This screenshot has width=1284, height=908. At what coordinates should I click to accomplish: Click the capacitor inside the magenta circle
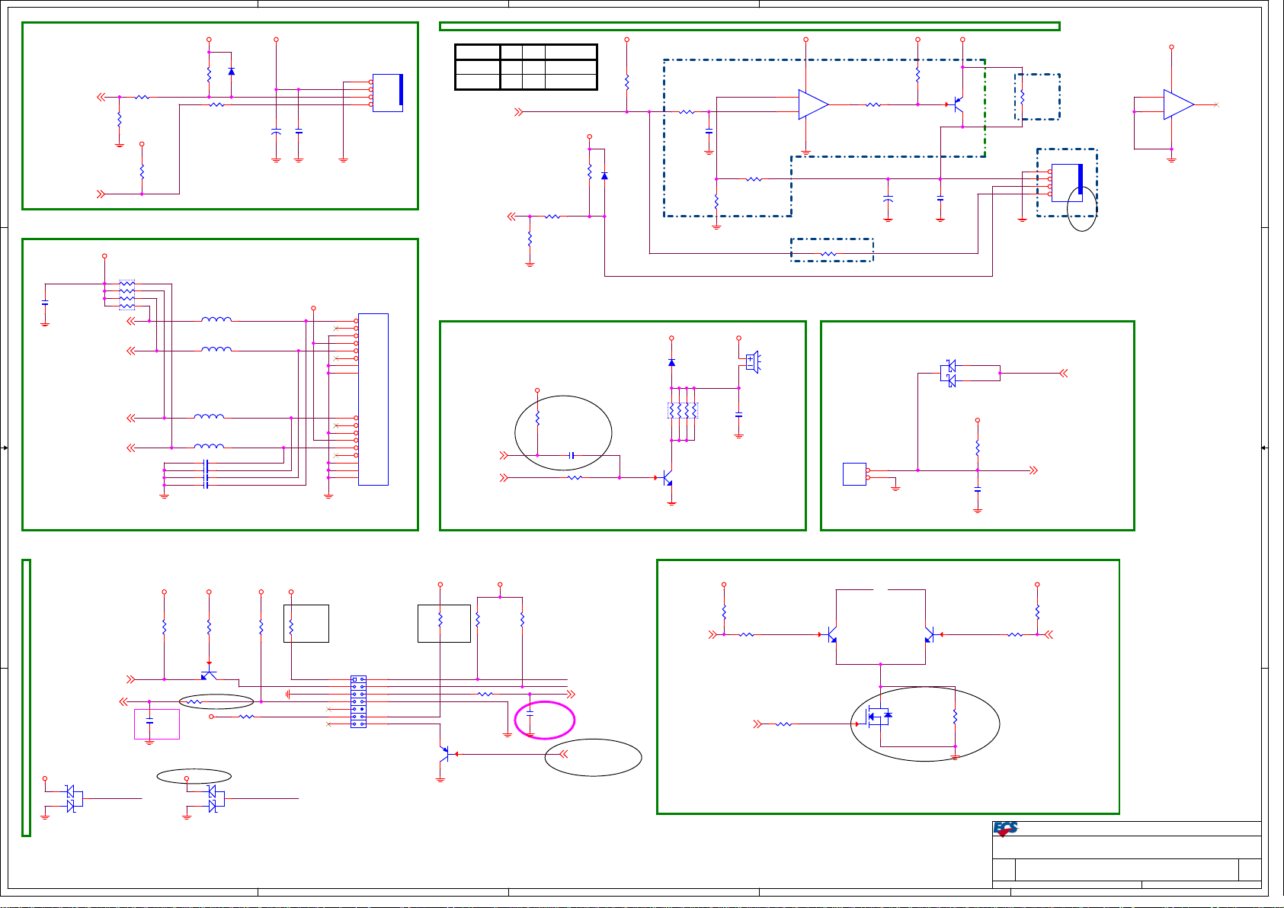[x=530, y=717]
